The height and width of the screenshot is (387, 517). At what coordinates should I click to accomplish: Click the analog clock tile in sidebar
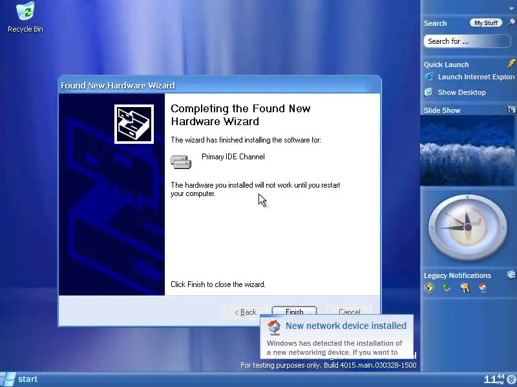coord(467,227)
